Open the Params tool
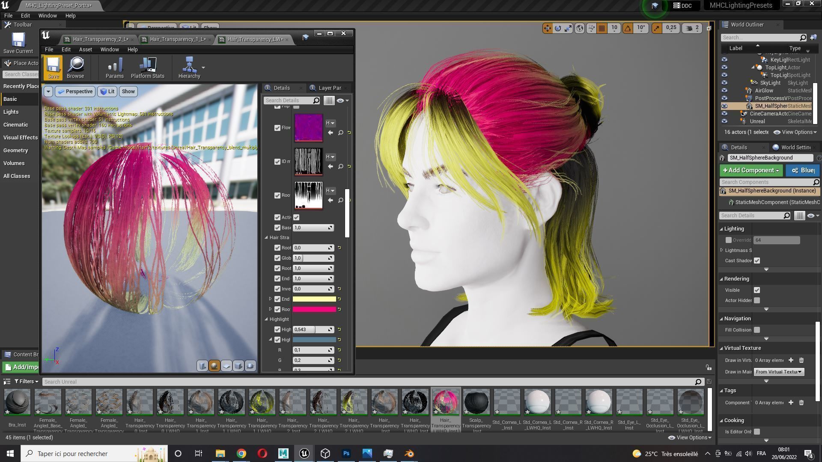Image resolution: width=822 pixels, height=462 pixels. point(114,68)
